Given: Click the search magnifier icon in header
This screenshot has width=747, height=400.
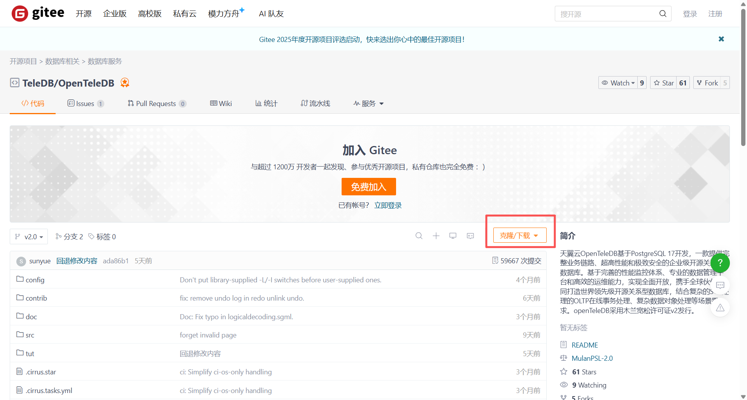Looking at the screenshot, I should point(663,14).
